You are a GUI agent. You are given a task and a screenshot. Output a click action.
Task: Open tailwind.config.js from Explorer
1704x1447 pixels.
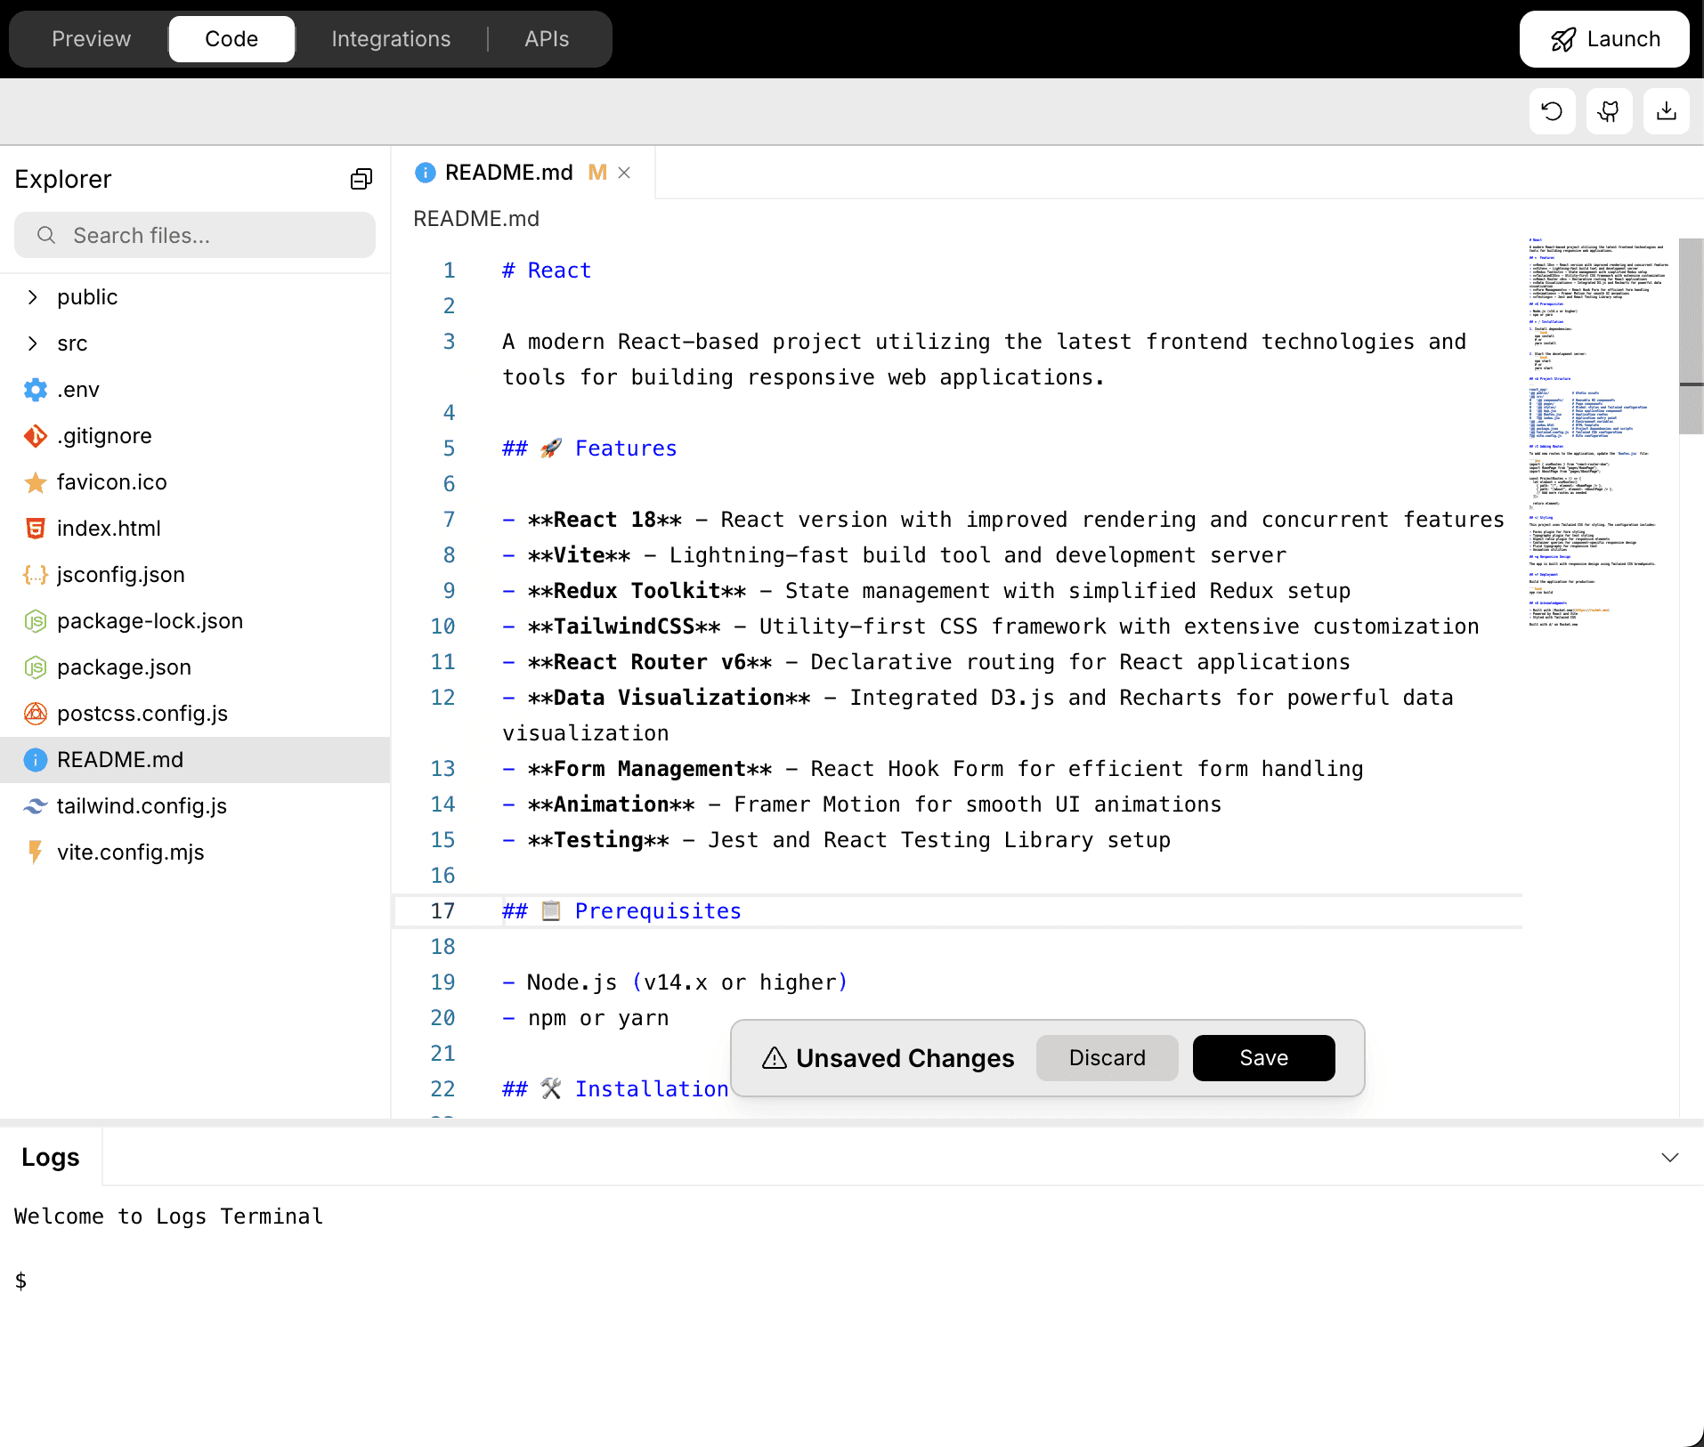click(x=142, y=805)
